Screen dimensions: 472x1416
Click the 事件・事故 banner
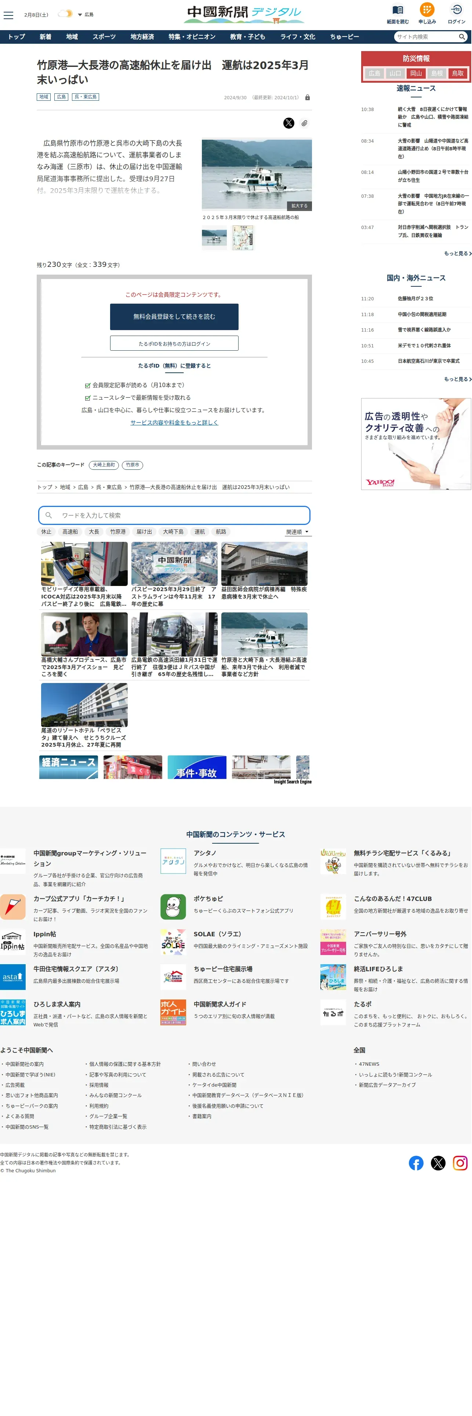(x=196, y=767)
